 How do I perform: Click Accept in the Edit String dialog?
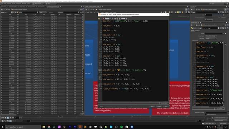coord(159,107)
